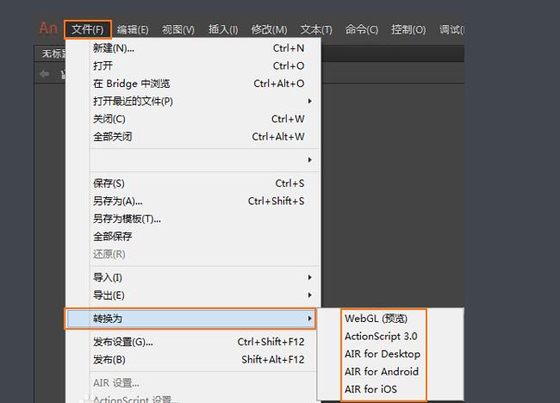Image resolution: width=560 pixels, height=403 pixels.
Task: Click the back arrow icon below the document tab
Action: click(45, 74)
